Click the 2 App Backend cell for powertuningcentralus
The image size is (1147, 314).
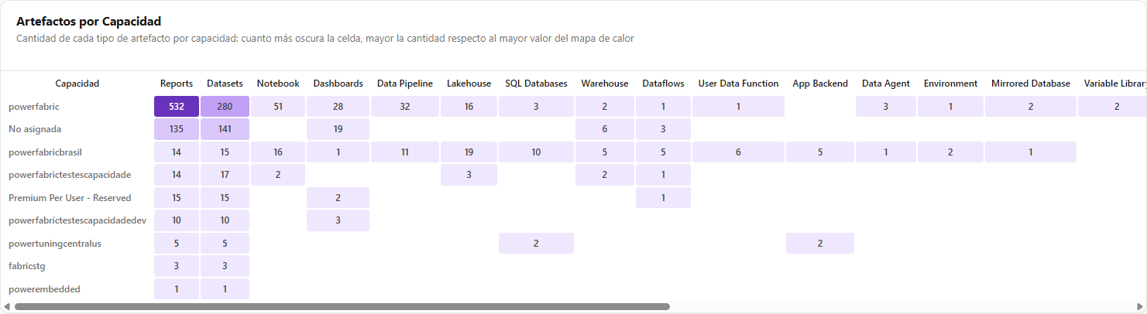820,244
